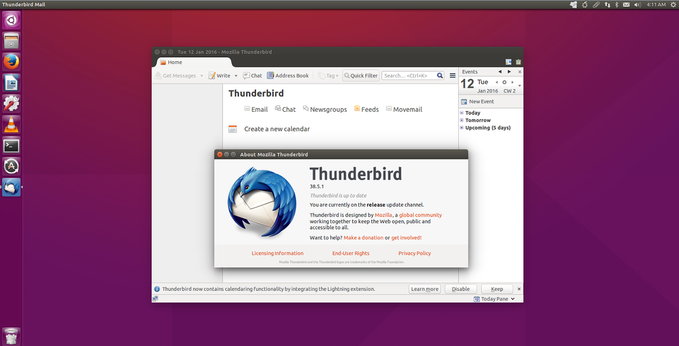The width and height of the screenshot is (679, 346).
Task: Close the Events today pane
Action: coord(519,72)
